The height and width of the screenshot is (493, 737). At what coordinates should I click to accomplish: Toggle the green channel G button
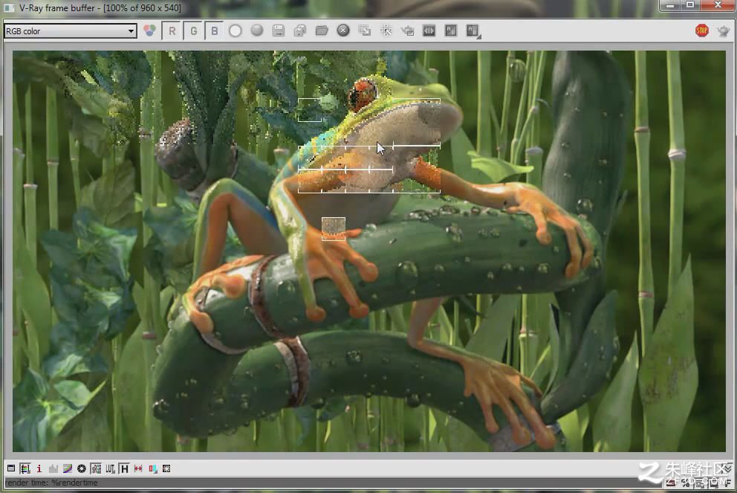tap(193, 31)
